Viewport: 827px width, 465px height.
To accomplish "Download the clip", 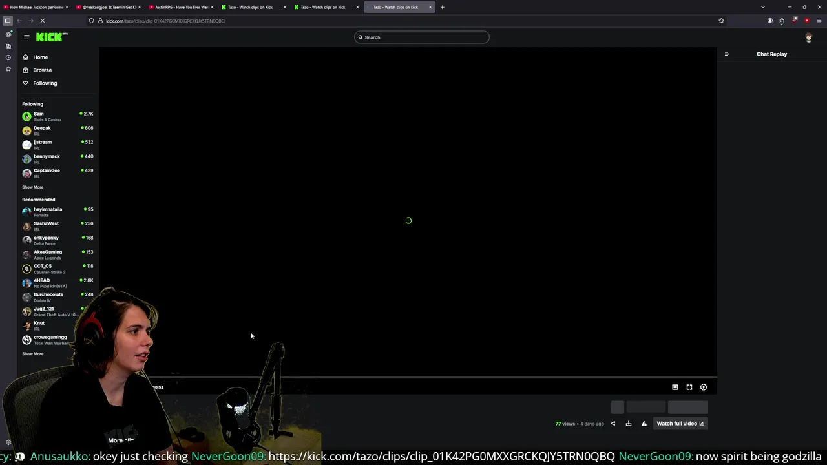I will 629,424.
